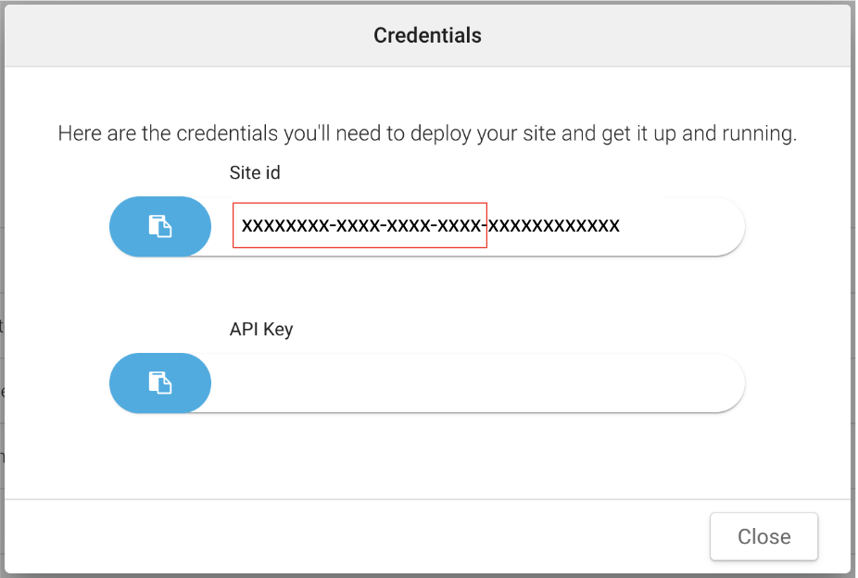Click the last x's of the Site id value
This screenshot has height=578, width=858.
coord(556,226)
